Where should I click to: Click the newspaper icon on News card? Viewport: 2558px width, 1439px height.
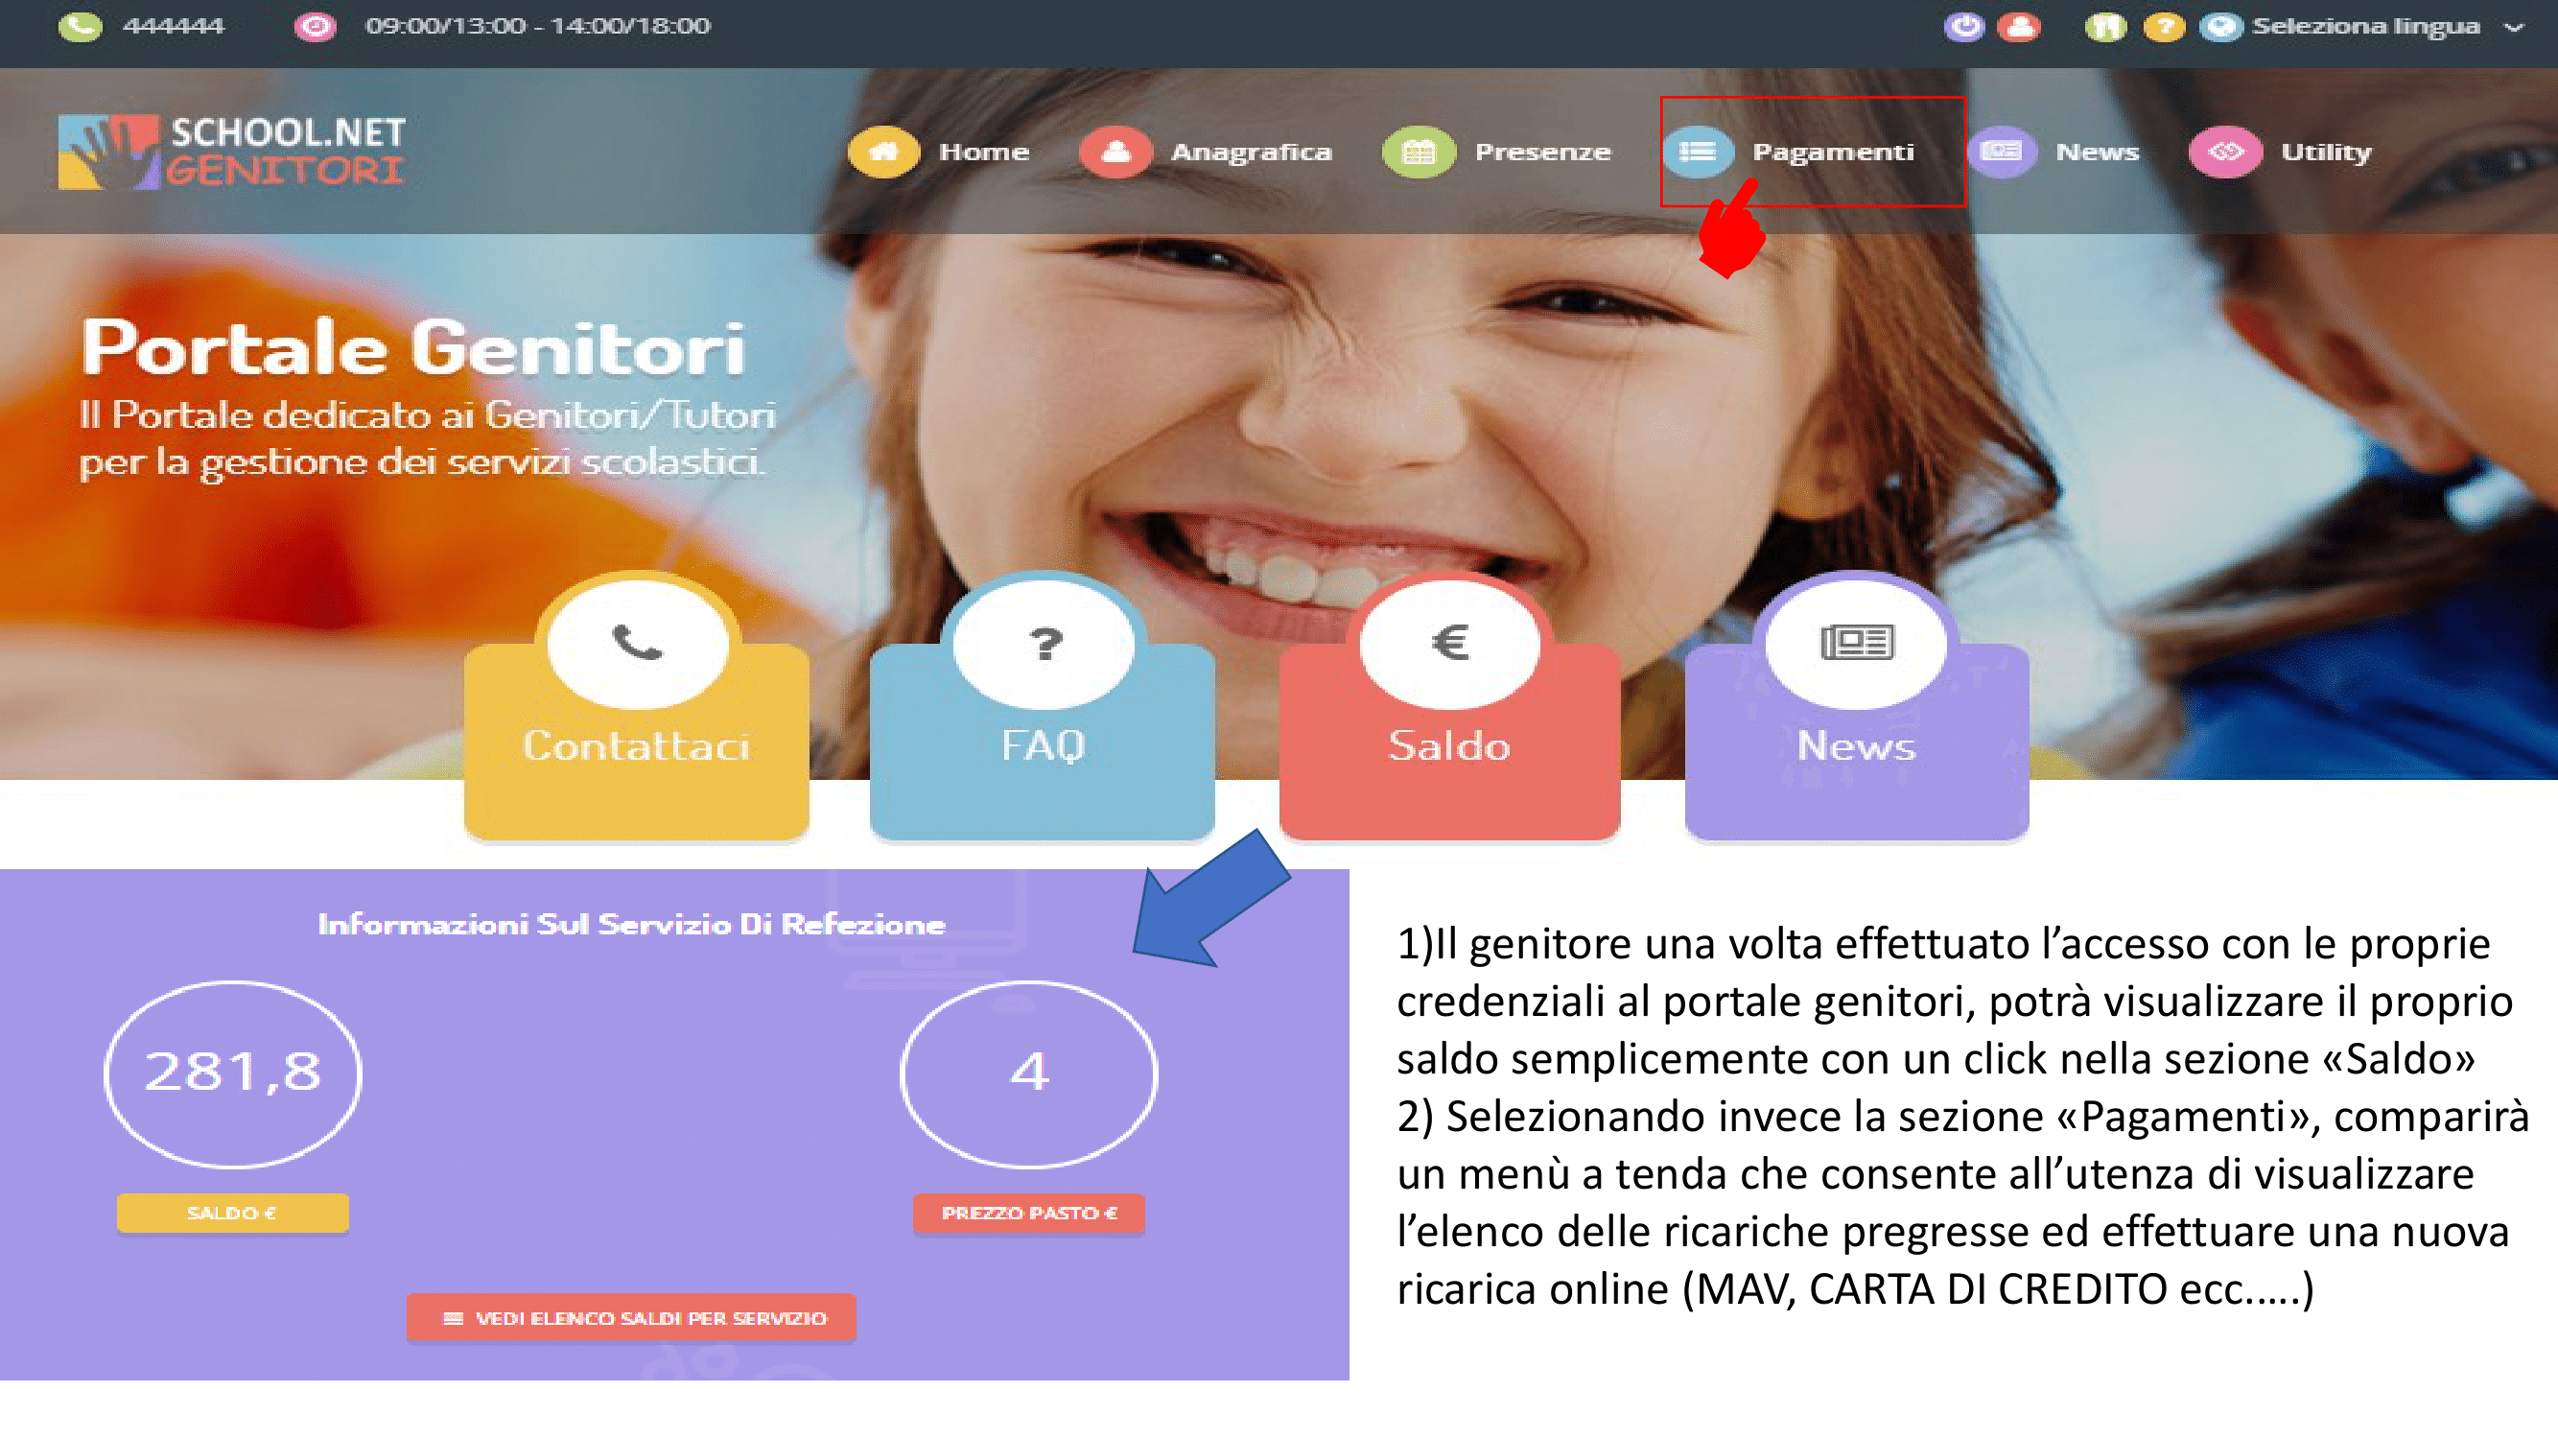coord(1857,644)
